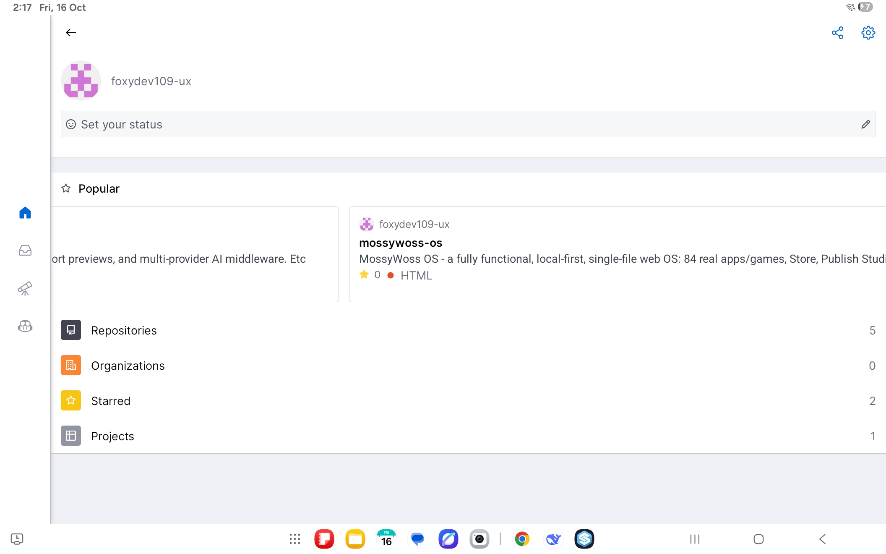Open the Projects list

468,436
